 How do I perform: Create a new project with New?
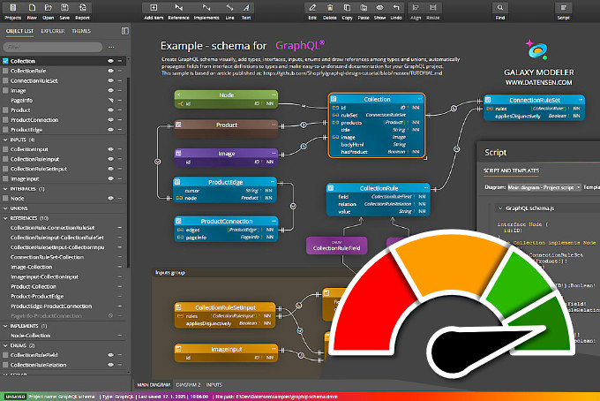coord(32,11)
